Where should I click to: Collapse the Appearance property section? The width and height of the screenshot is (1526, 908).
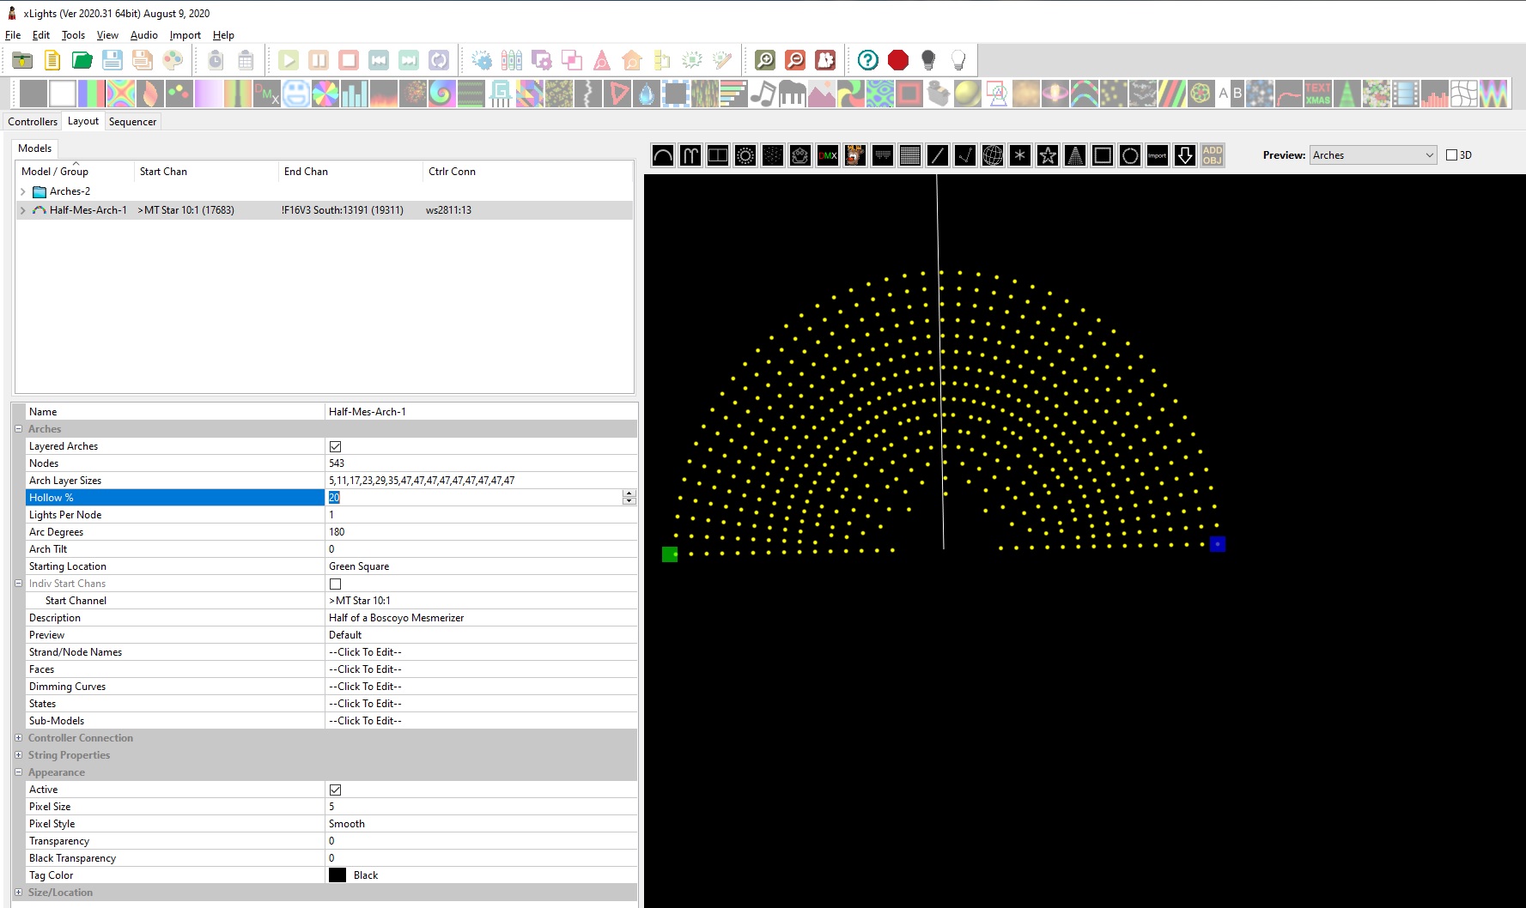pyautogui.click(x=18, y=772)
